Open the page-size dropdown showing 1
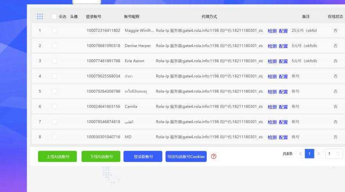 click(x=334, y=154)
